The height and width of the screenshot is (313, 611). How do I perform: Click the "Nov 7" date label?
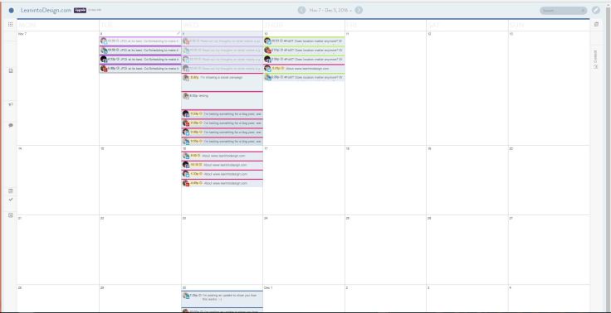click(x=22, y=34)
